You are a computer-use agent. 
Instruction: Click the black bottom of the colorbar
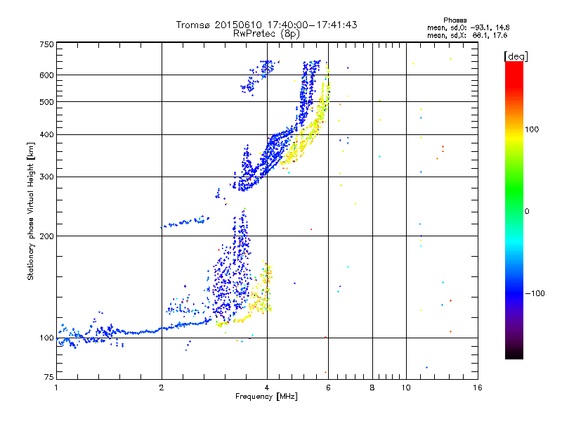pos(514,354)
